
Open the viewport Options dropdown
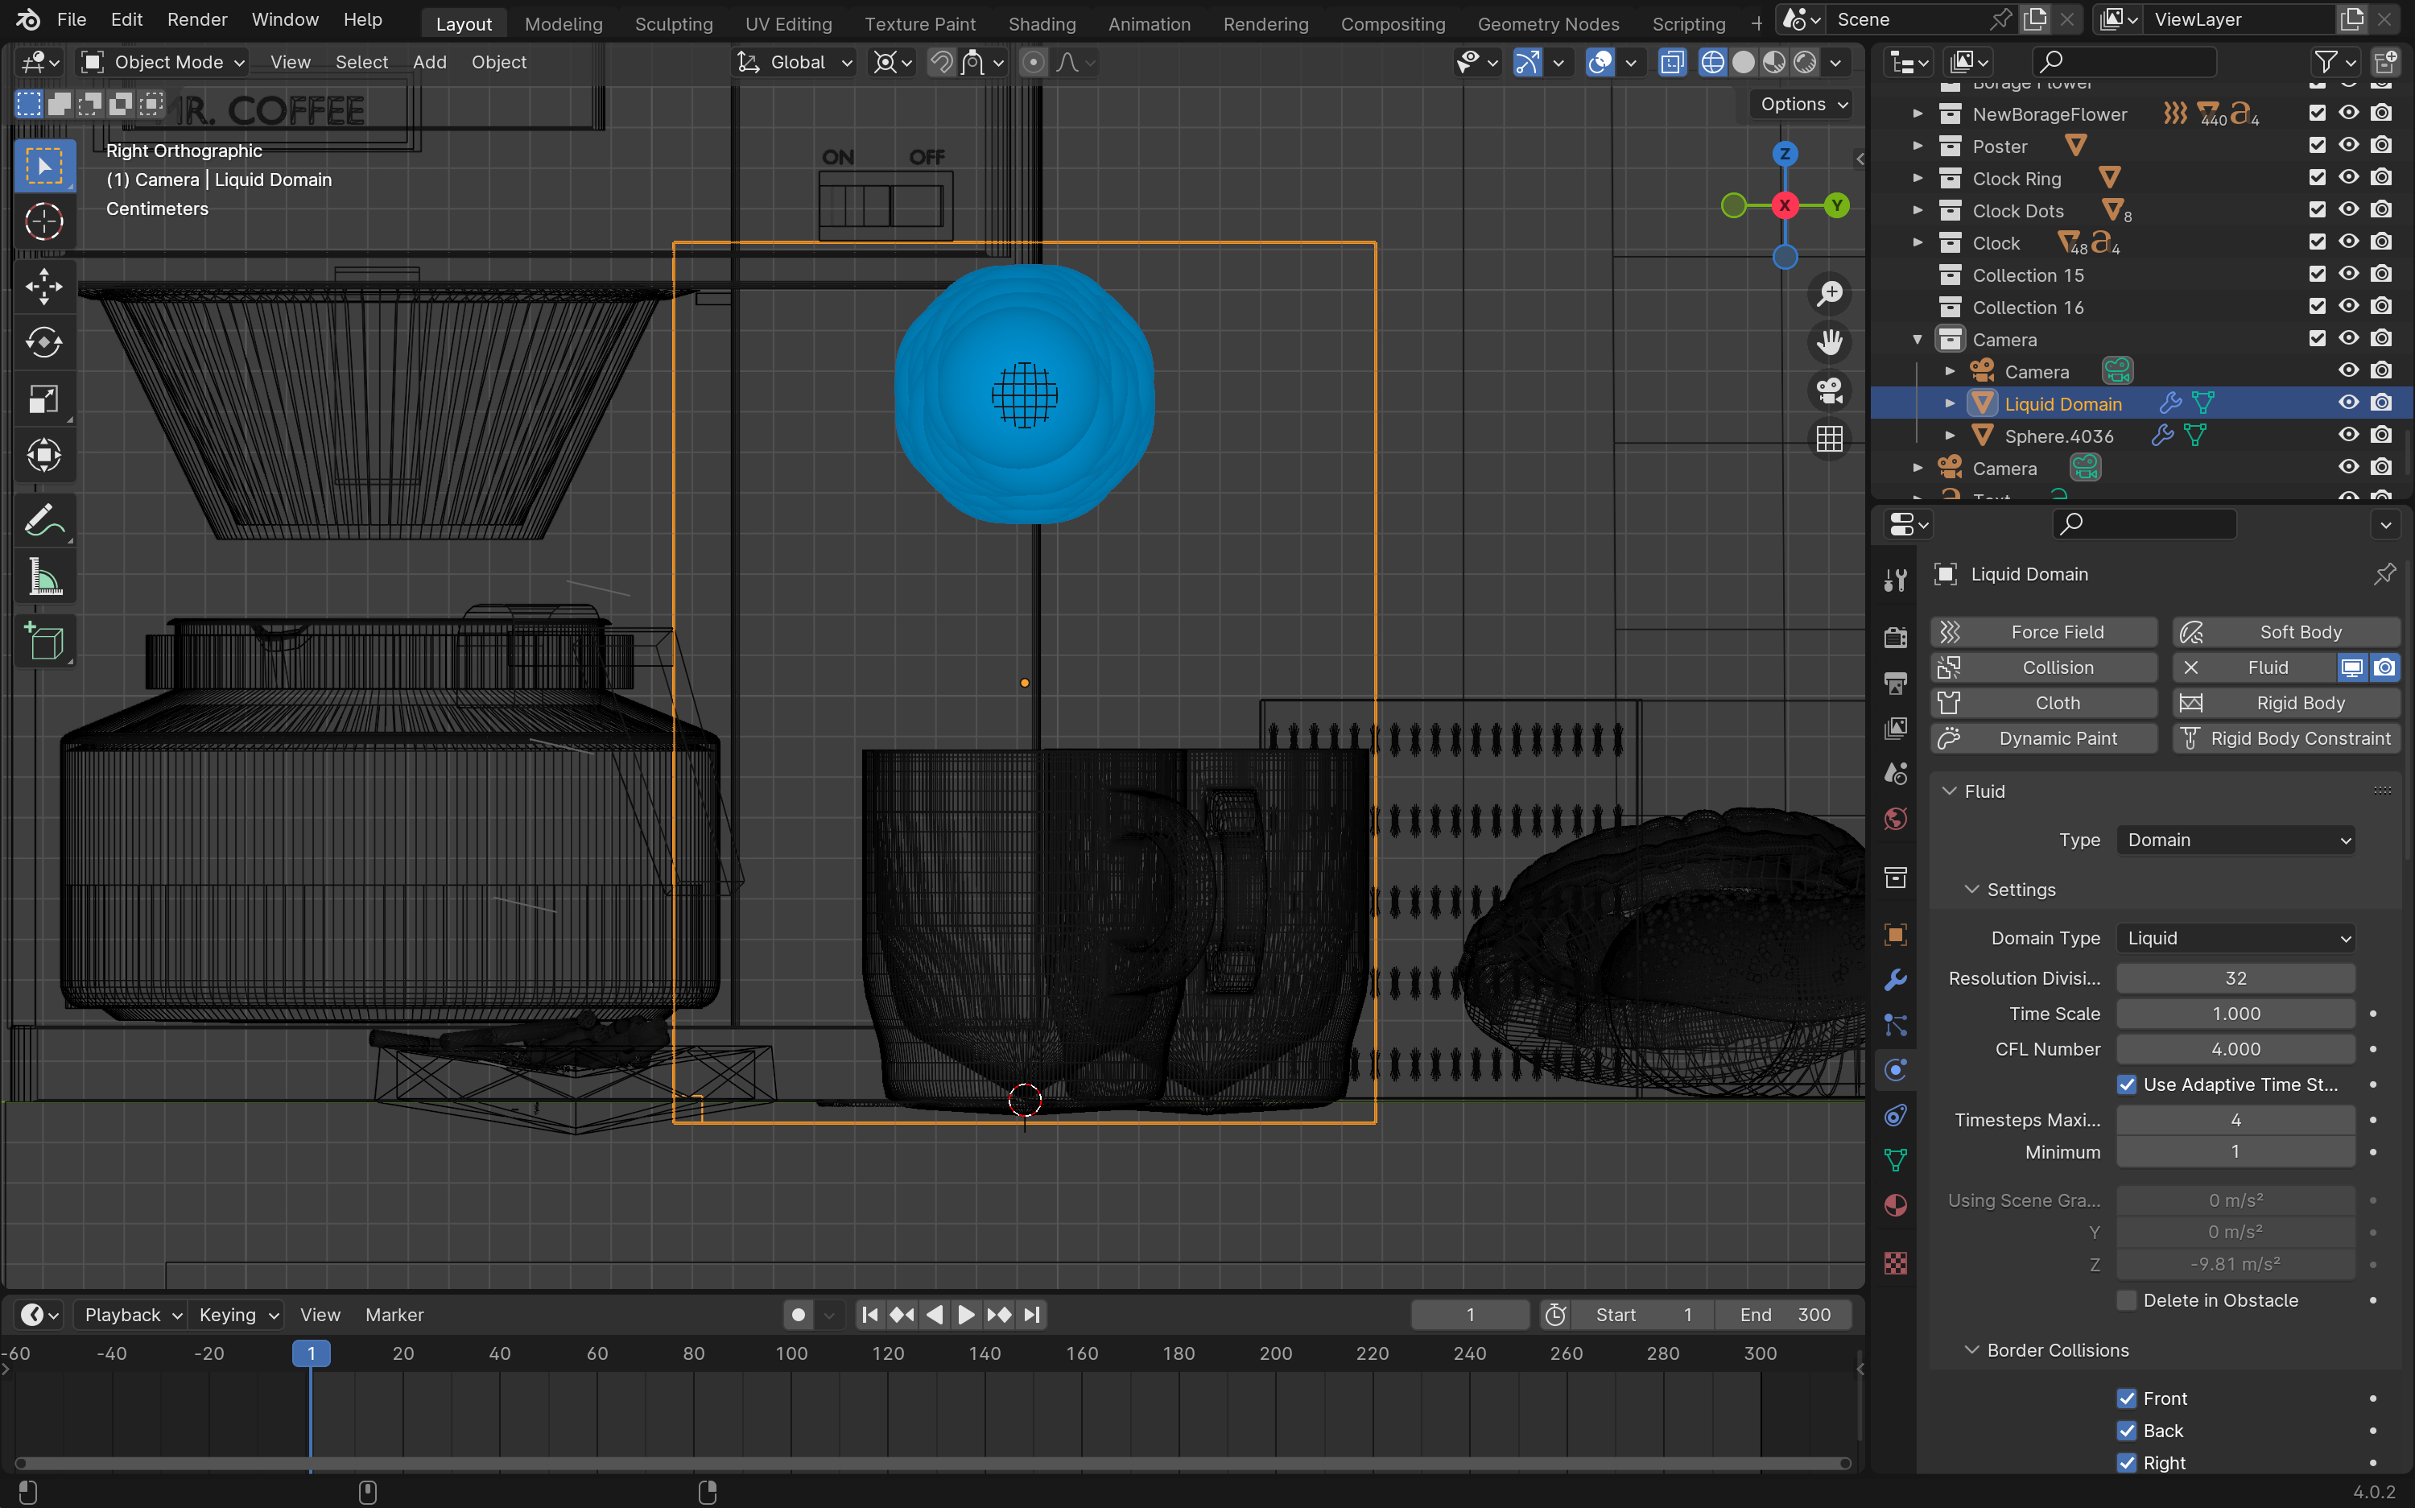(1802, 104)
